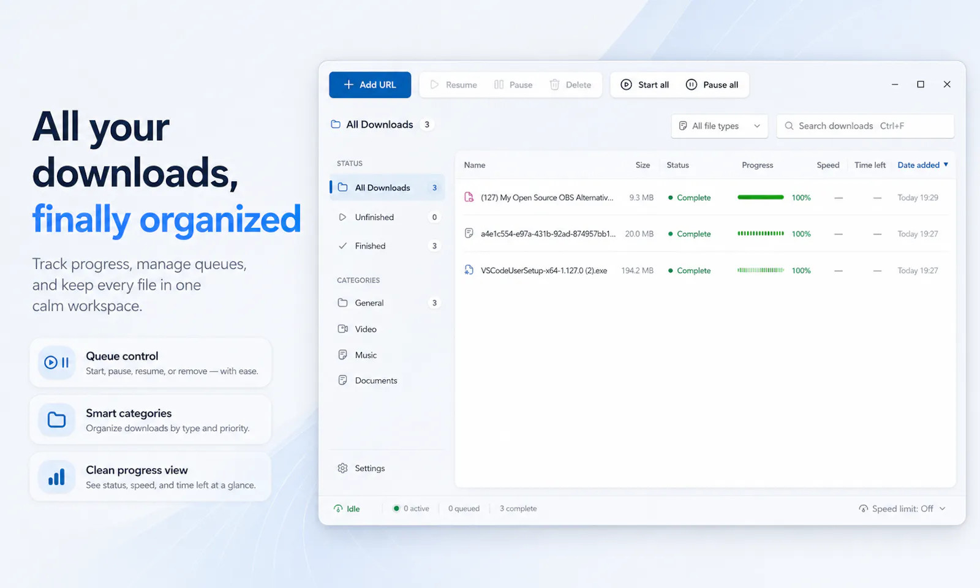Click the Delete toolbar button
Image resolution: width=980 pixels, height=588 pixels.
[570, 85]
